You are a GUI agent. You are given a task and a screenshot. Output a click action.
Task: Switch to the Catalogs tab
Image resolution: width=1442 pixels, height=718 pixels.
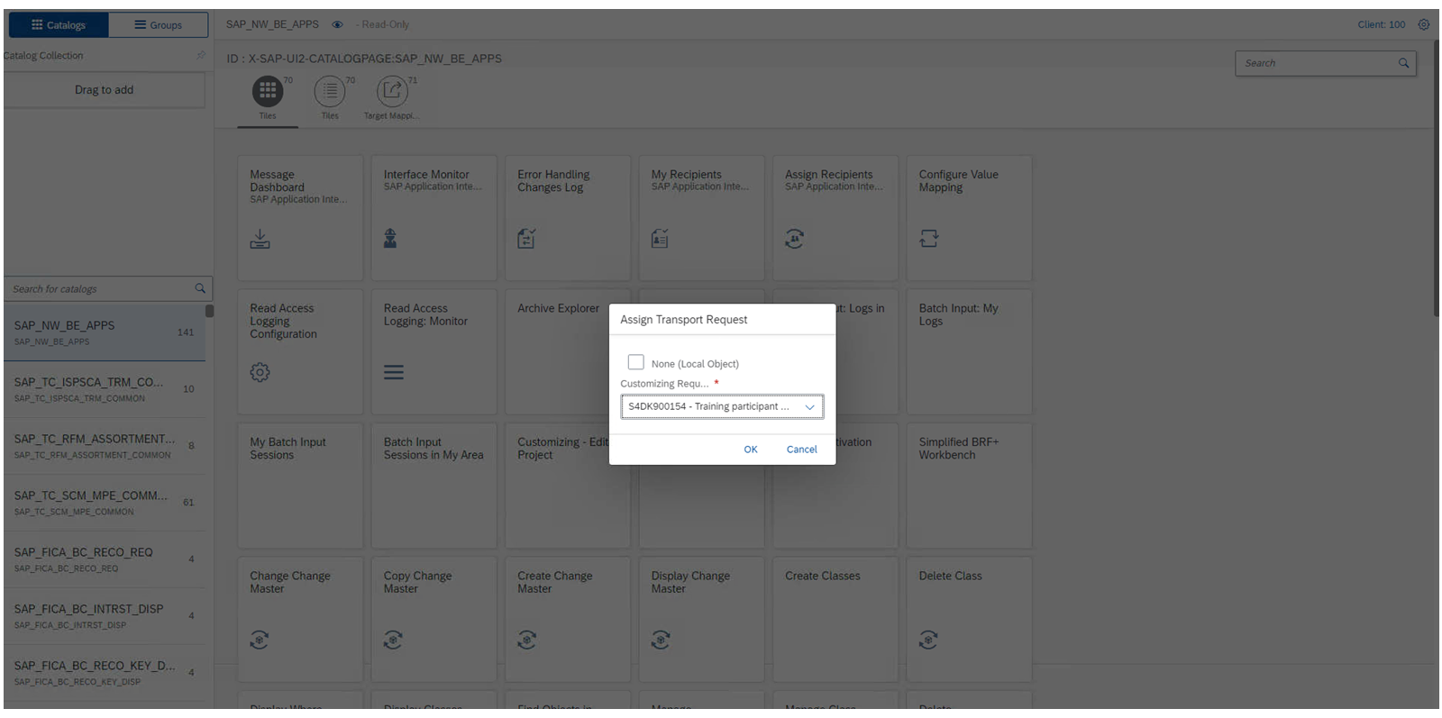click(59, 25)
